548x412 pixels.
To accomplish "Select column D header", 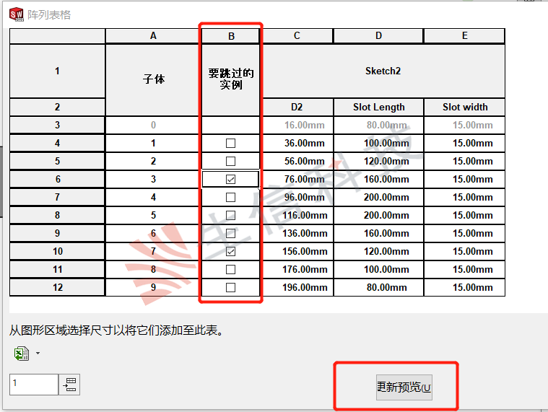I will (x=378, y=35).
